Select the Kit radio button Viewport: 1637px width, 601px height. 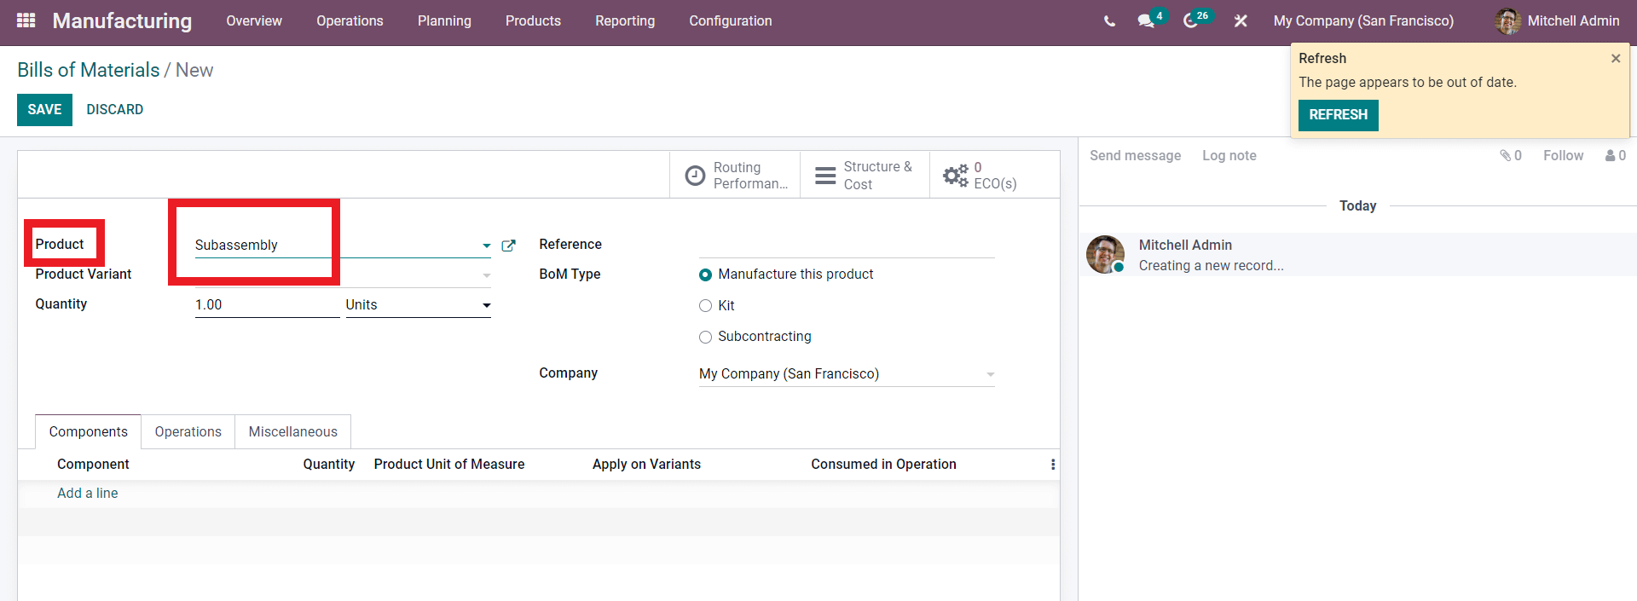click(705, 306)
